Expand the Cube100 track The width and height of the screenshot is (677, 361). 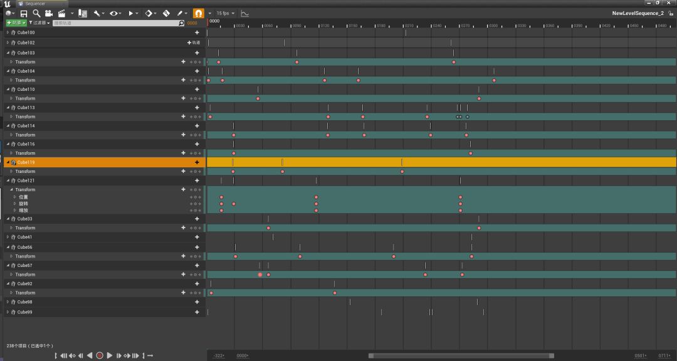(8, 33)
